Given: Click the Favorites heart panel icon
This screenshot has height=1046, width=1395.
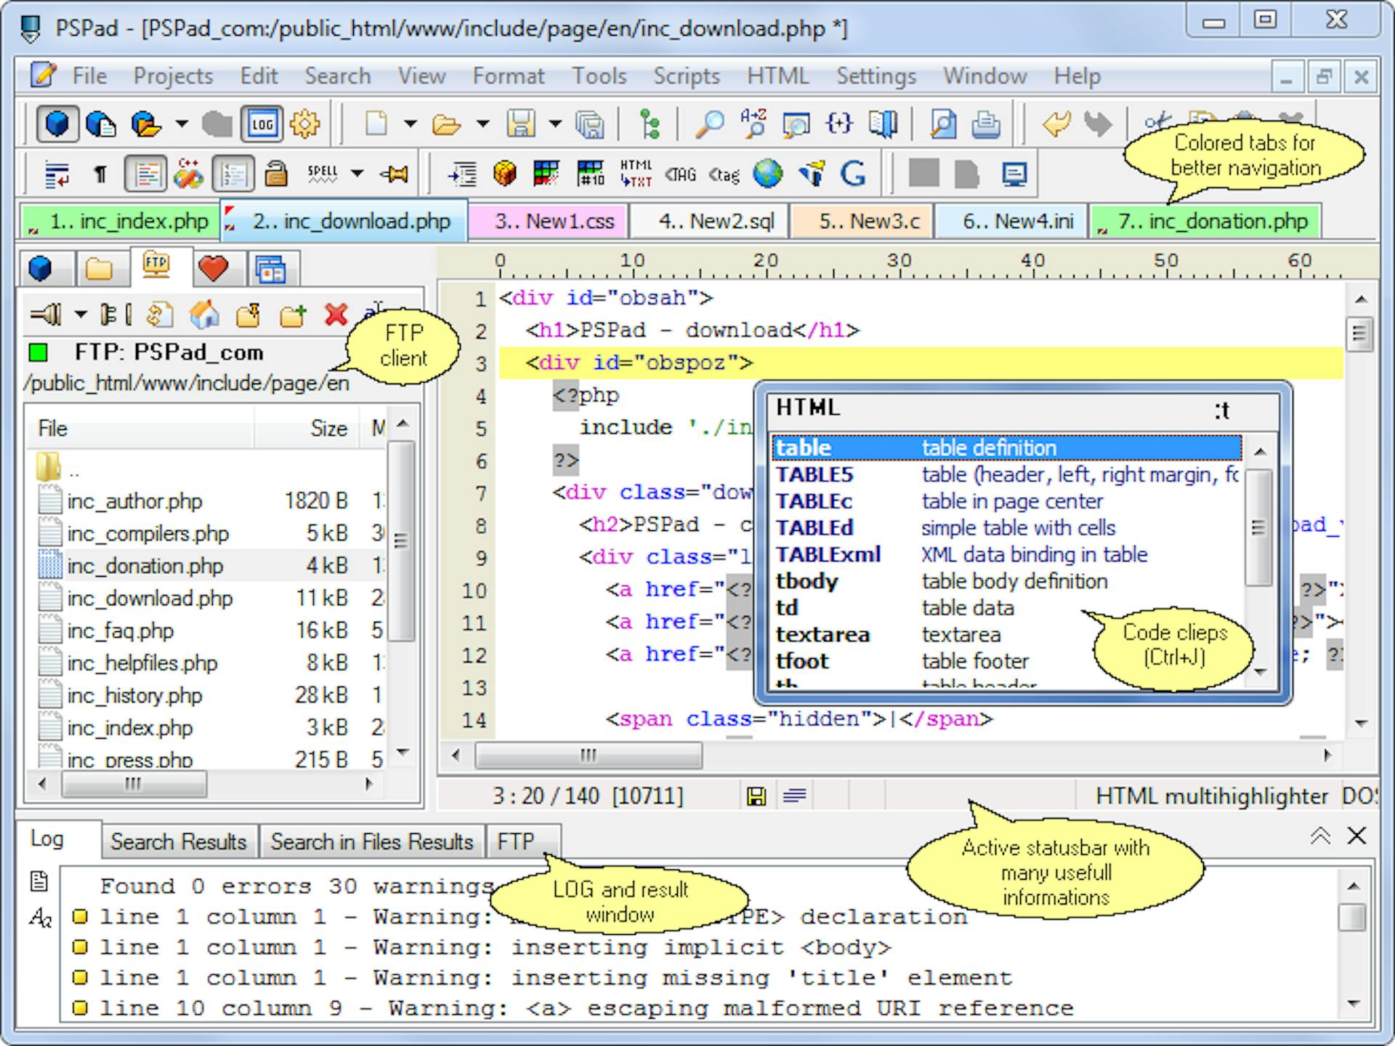Looking at the screenshot, I should point(213,269).
